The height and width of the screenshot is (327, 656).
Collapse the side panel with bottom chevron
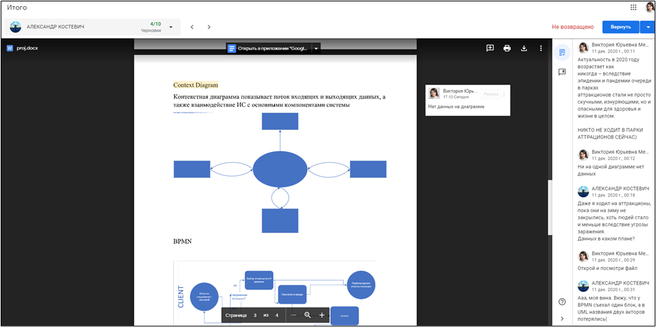[x=562, y=318]
